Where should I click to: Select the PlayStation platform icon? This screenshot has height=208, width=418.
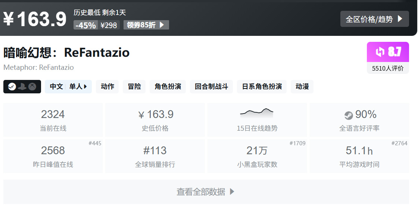pyautogui.click(x=22, y=87)
